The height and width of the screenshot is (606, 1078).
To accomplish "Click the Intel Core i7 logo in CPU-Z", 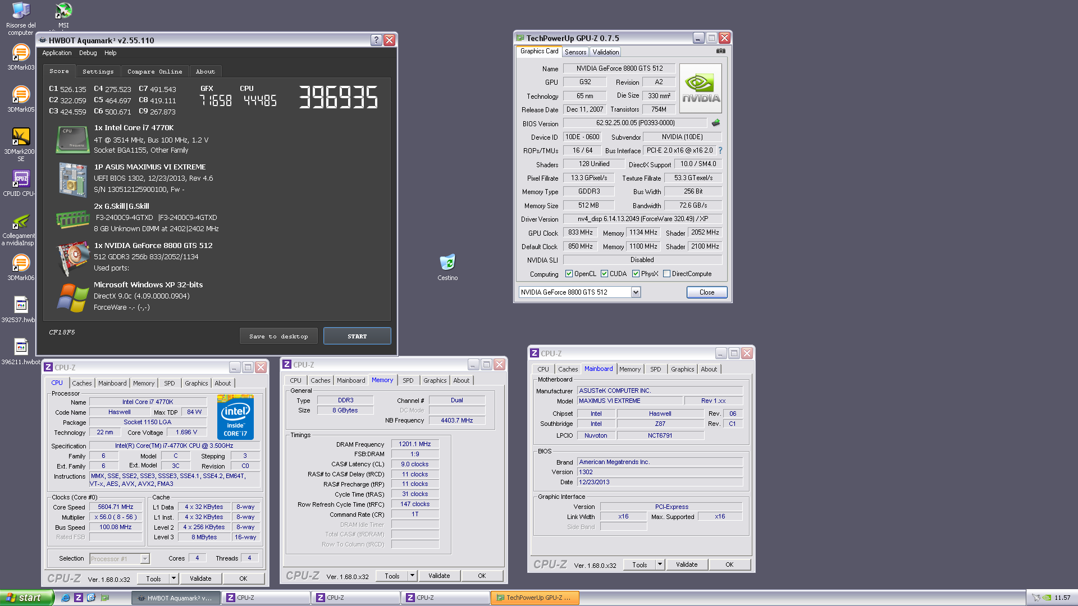I will point(235,417).
